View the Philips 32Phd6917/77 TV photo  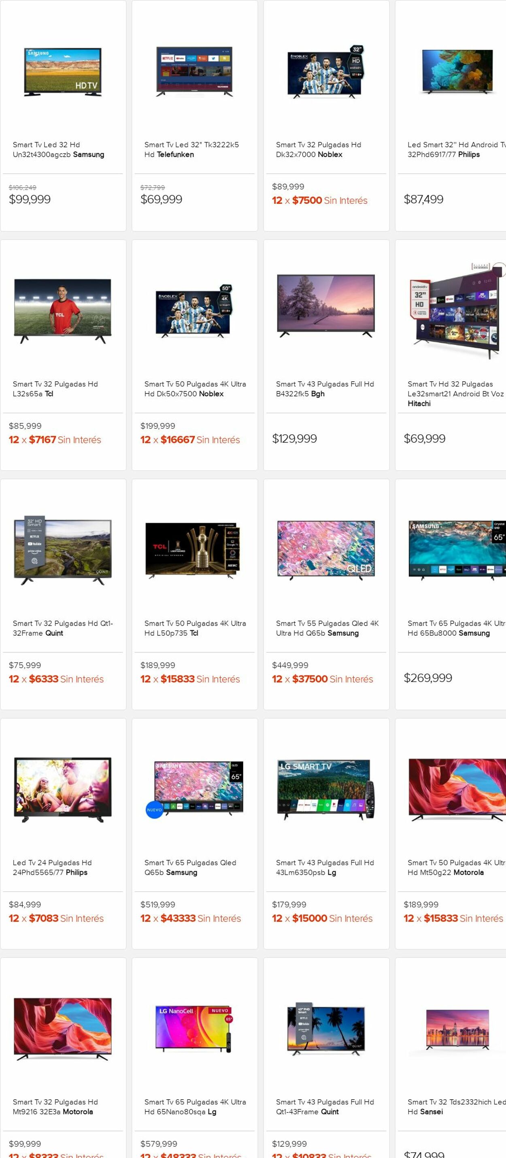click(457, 71)
